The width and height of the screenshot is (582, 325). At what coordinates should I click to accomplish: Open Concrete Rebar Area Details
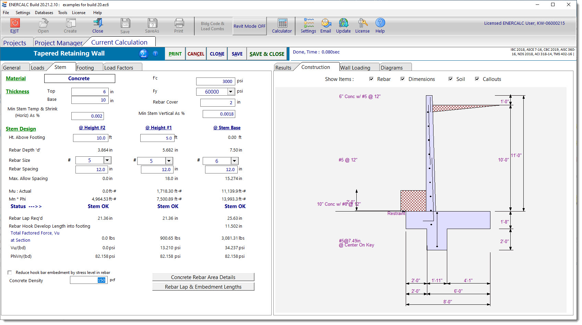tap(203, 277)
